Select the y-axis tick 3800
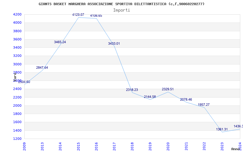243x152 pixels. 17,31
